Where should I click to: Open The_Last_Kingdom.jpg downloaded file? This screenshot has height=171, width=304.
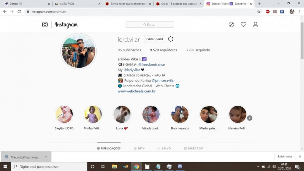[25, 157]
